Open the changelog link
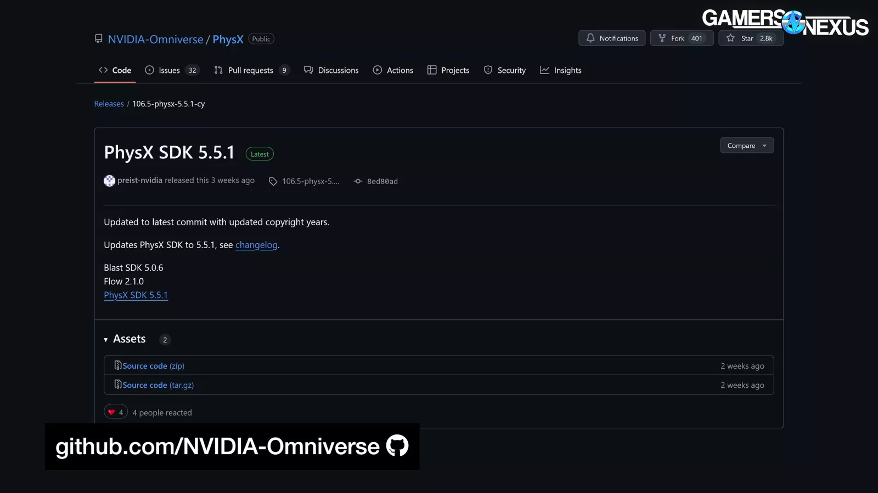Image resolution: width=878 pixels, height=493 pixels. 256,245
